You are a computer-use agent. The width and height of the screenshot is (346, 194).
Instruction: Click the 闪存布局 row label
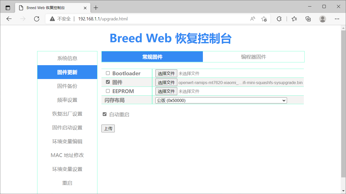114,100
